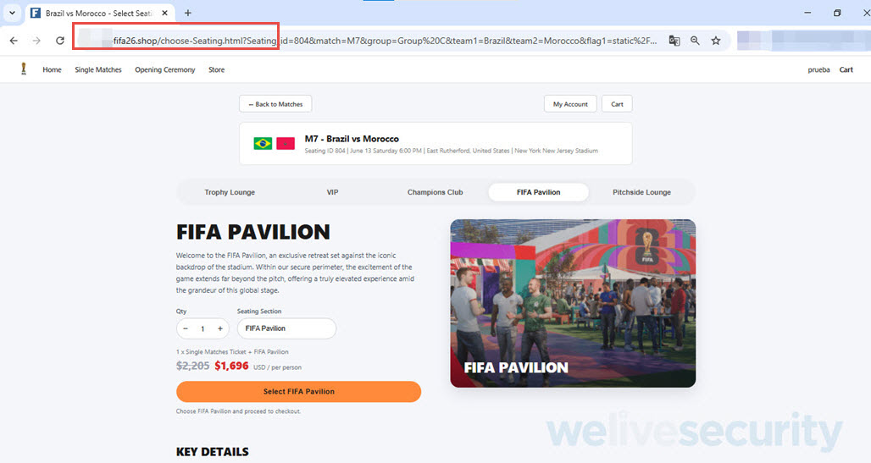Click the Select FIFA Pavilion orange button
This screenshot has height=463, width=871.
pos(298,391)
